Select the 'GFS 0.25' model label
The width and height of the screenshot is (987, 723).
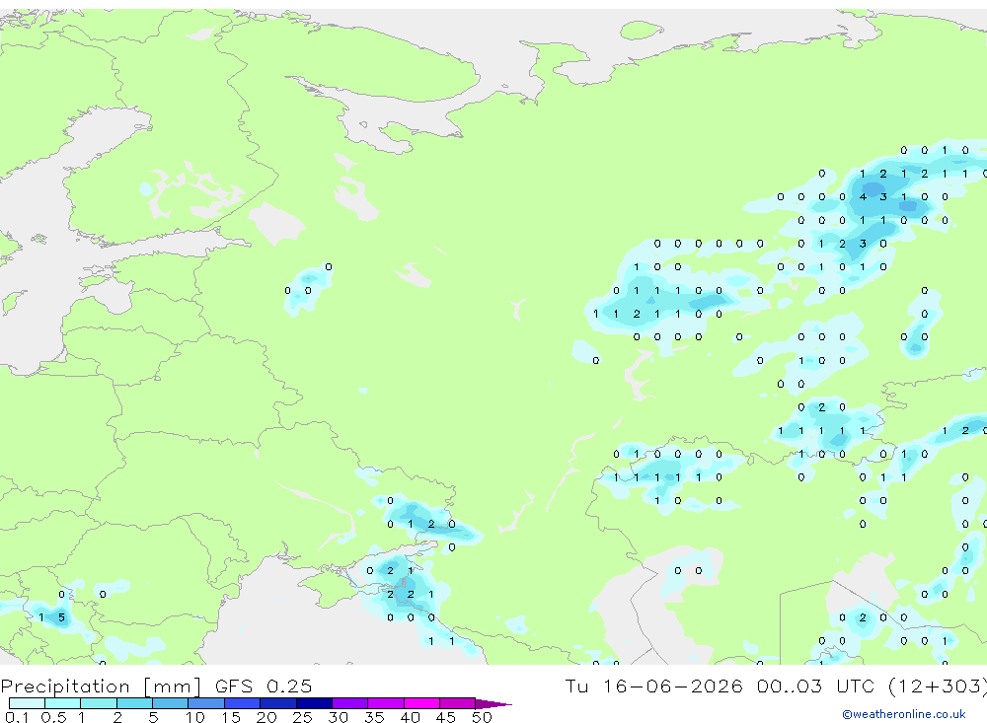click(x=264, y=686)
